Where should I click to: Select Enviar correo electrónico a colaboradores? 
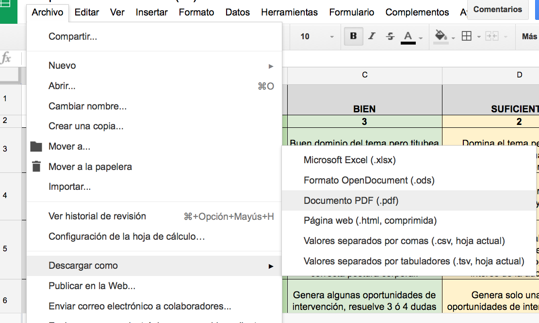[154, 306]
